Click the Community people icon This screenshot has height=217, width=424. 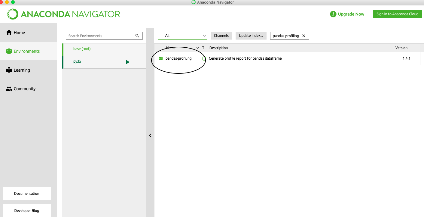[x=9, y=89]
